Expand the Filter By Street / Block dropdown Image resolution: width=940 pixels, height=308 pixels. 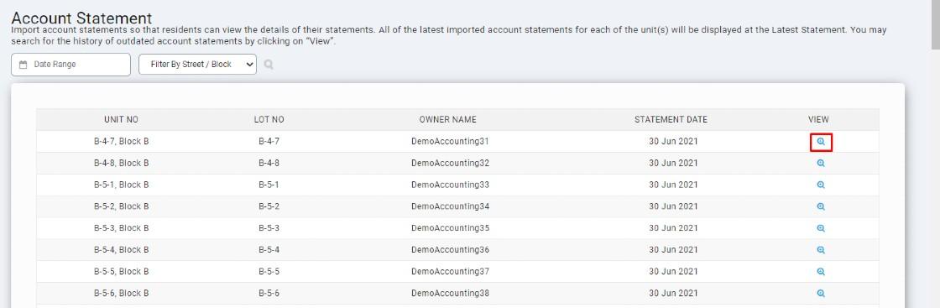(197, 65)
